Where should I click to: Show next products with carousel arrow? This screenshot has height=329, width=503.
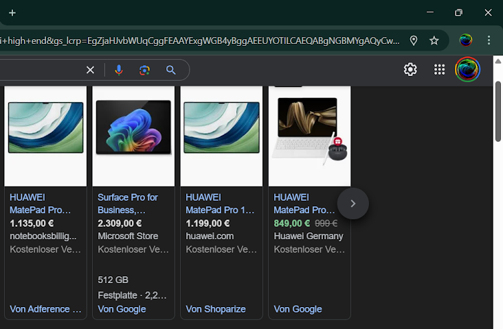coord(353,204)
